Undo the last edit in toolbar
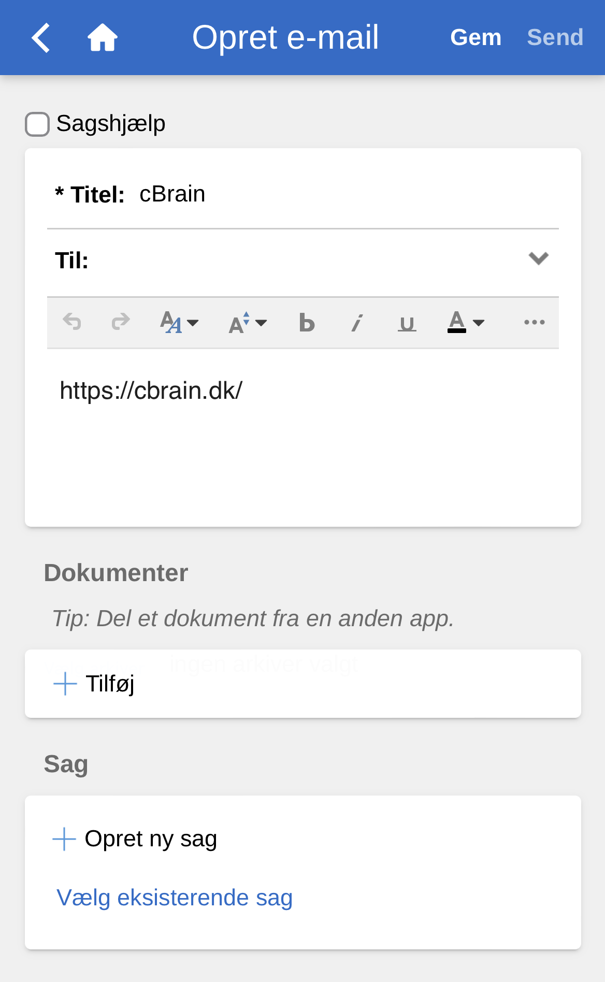The width and height of the screenshot is (605, 982). tap(72, 322)
